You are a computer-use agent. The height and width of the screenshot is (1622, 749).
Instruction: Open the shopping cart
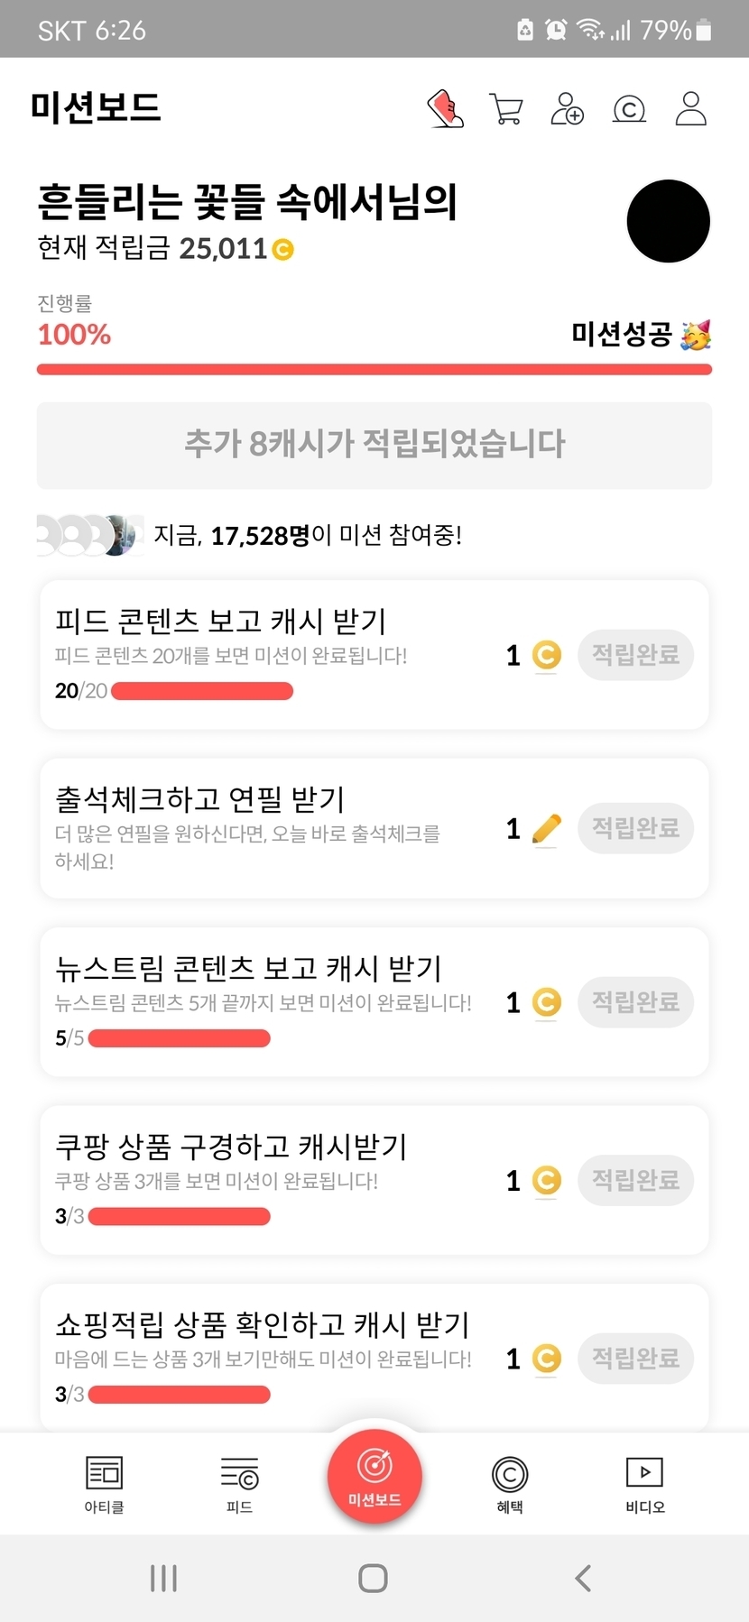click(x=506, y=109)
